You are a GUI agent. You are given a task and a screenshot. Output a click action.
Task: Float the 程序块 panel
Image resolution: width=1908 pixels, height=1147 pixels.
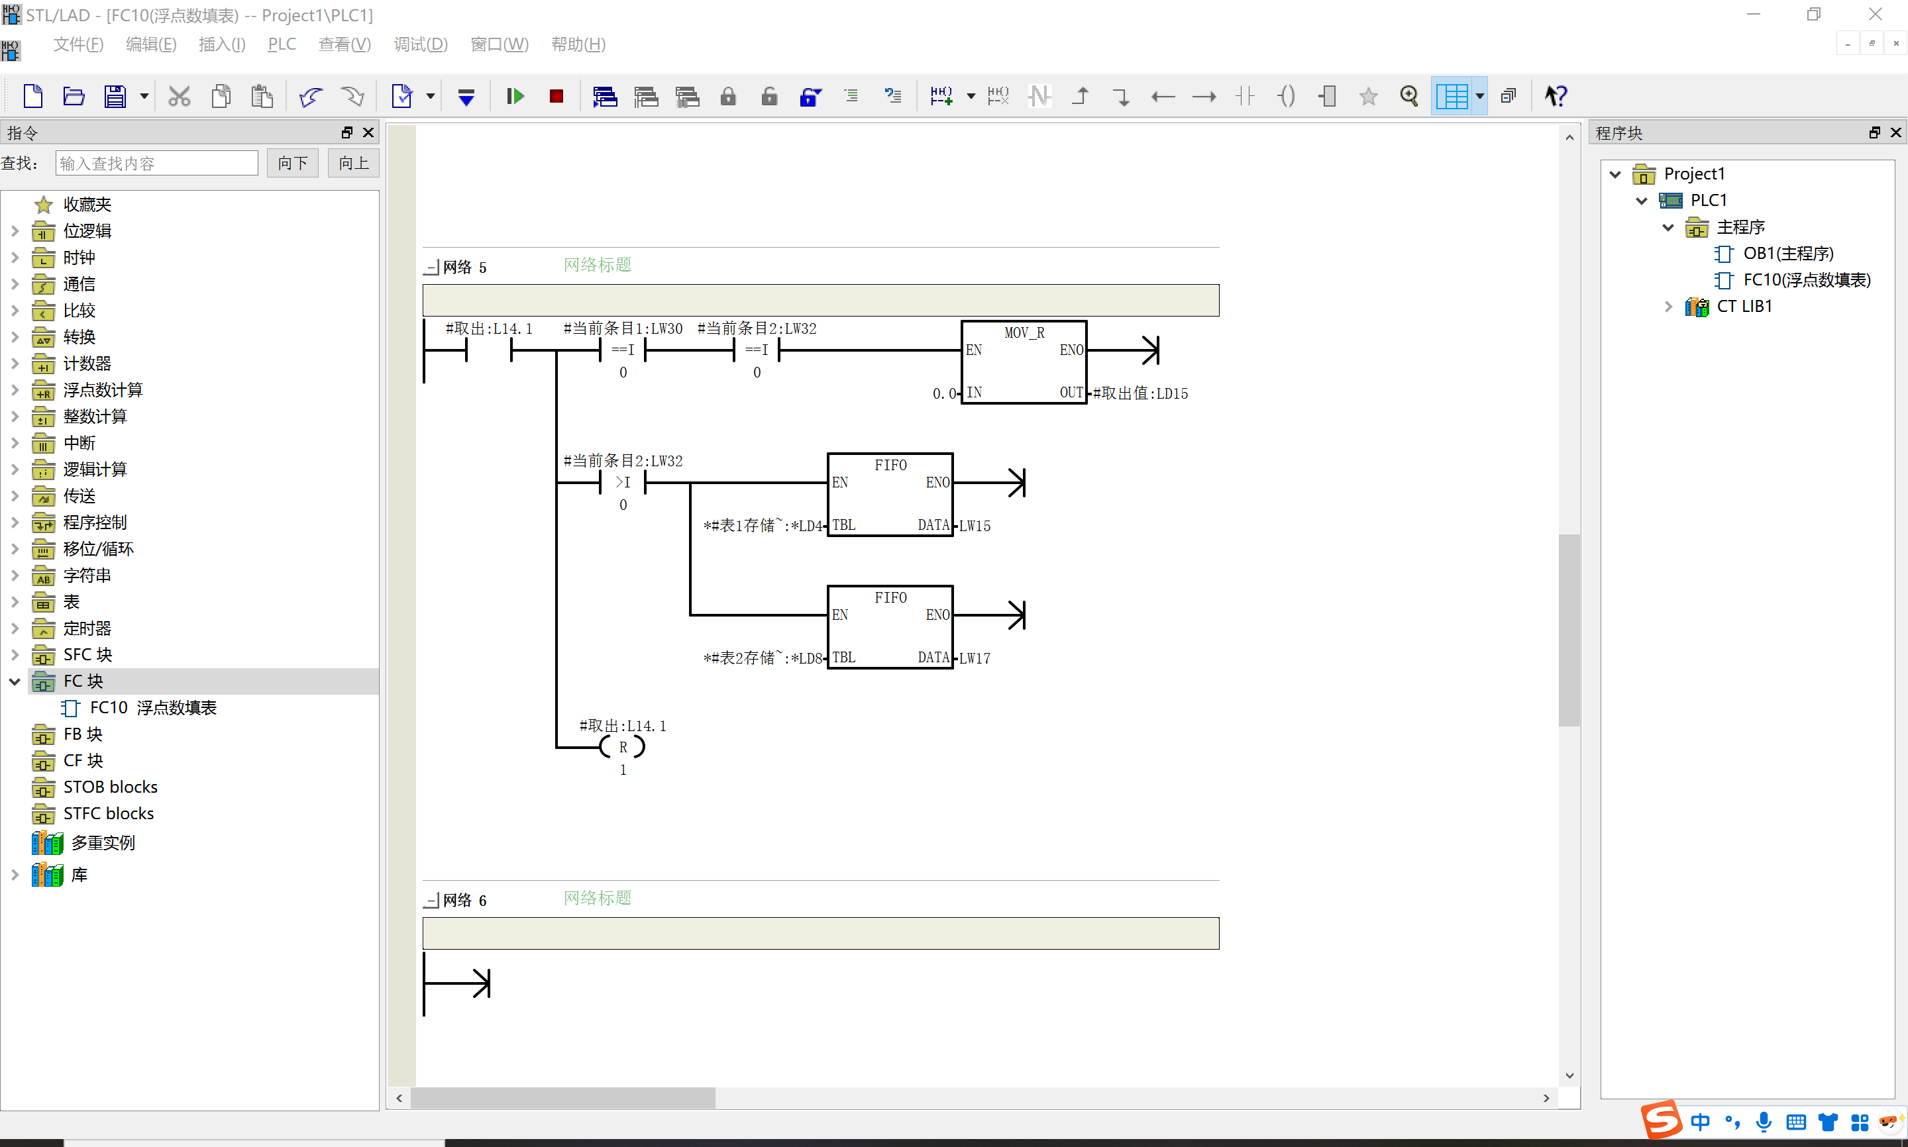1875,132
